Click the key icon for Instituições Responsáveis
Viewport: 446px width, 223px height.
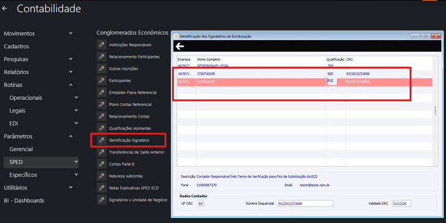click(101, 45)
